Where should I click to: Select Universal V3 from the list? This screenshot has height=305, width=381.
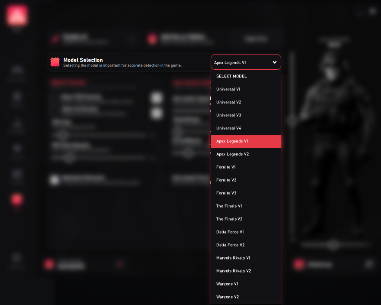click(x=246, y=115)
